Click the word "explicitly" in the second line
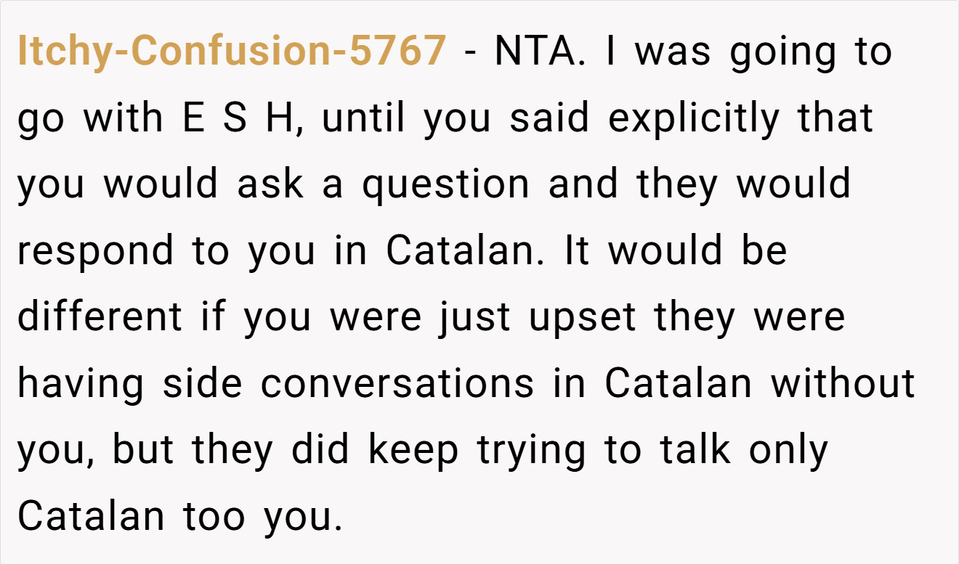The image size is (959, 564). [695, 118]
